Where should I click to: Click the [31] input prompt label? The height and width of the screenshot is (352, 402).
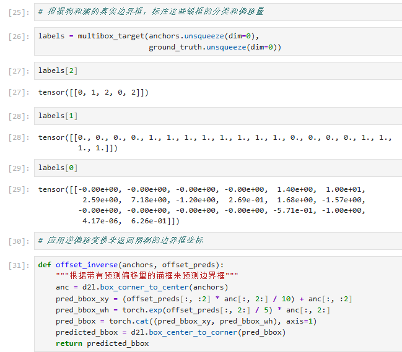pos(19,265)
